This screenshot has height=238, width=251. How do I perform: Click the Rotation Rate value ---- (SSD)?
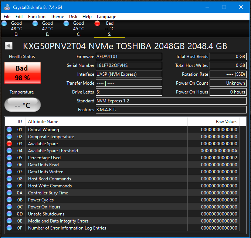[228, 74]
